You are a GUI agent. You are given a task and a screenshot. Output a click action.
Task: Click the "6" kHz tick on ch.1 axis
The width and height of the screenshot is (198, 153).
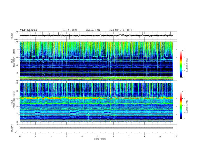point(17,57)
